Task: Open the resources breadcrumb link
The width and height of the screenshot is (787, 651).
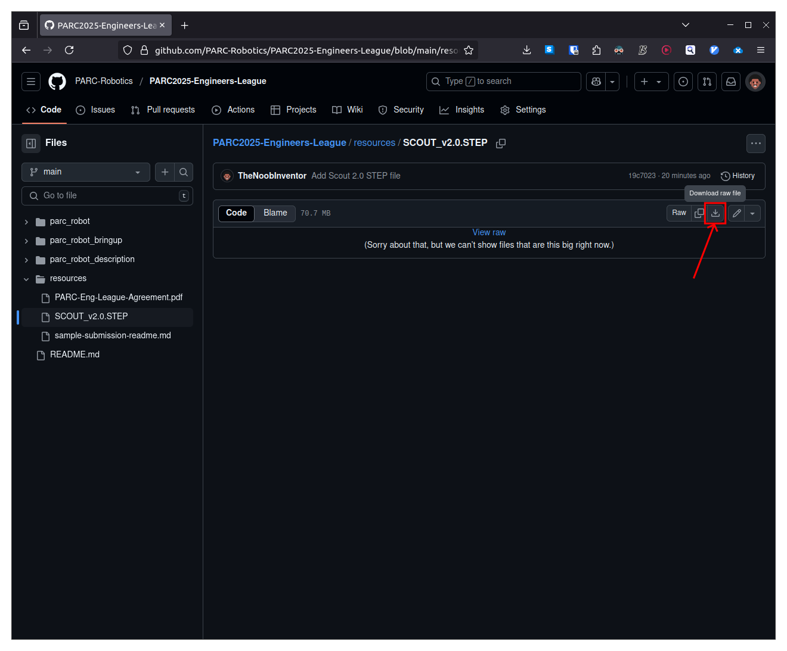Action: click(x=374, y=143)
